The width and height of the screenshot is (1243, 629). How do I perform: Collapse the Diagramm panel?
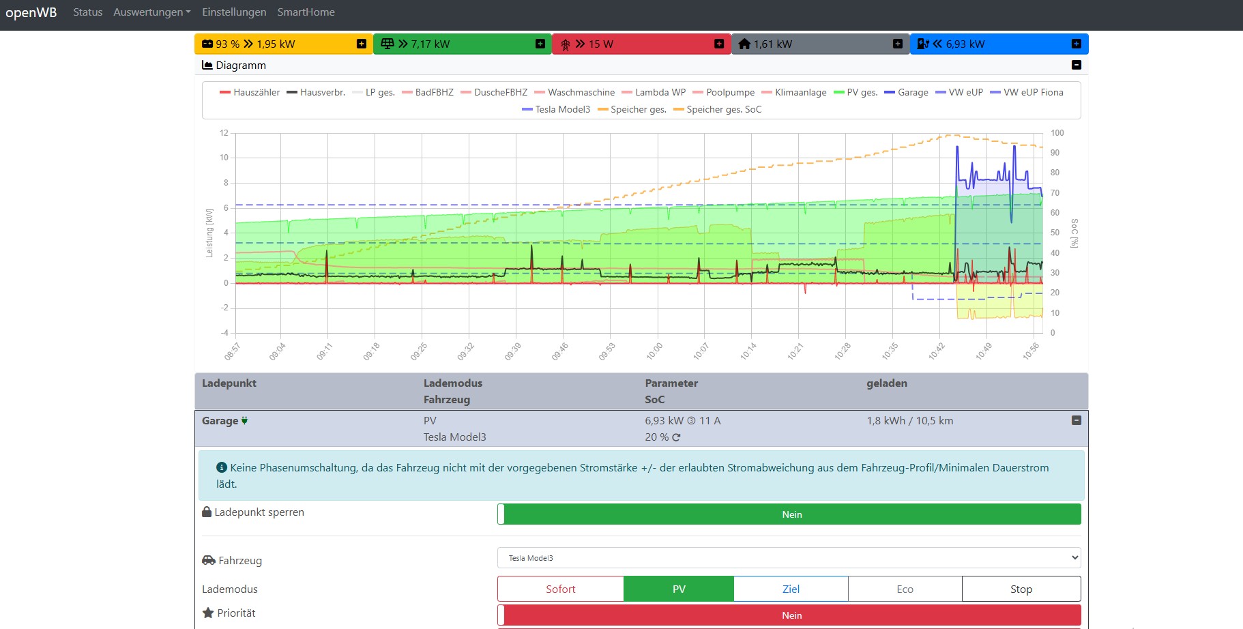coord(1076,65)
